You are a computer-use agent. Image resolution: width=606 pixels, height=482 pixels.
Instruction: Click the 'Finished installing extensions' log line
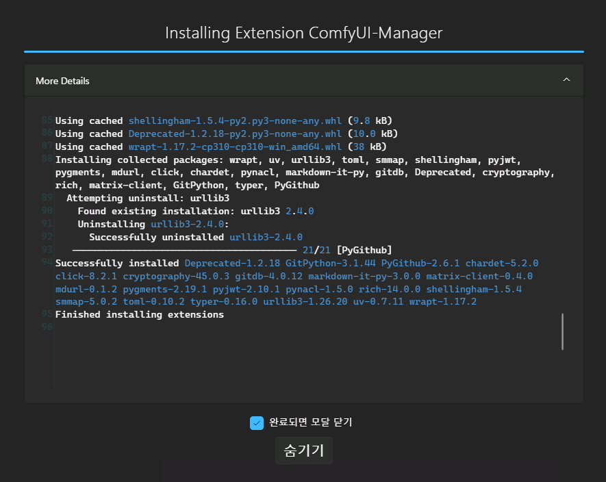pyautogui.click(x=139, y=315)
